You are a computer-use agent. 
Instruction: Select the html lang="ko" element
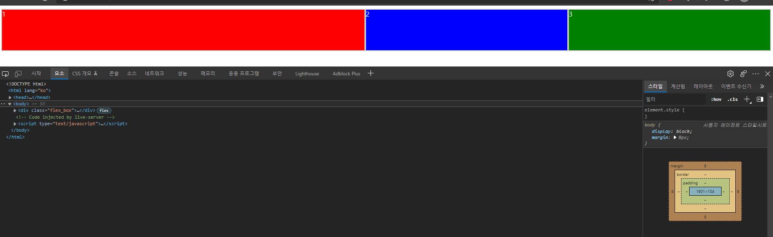pos(30,91)
